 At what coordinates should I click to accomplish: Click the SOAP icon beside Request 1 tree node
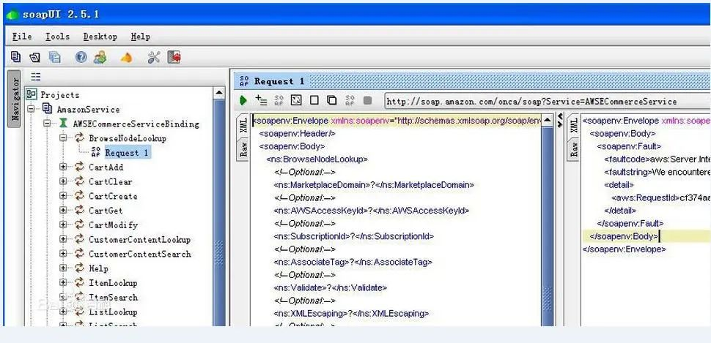point(95,151)
